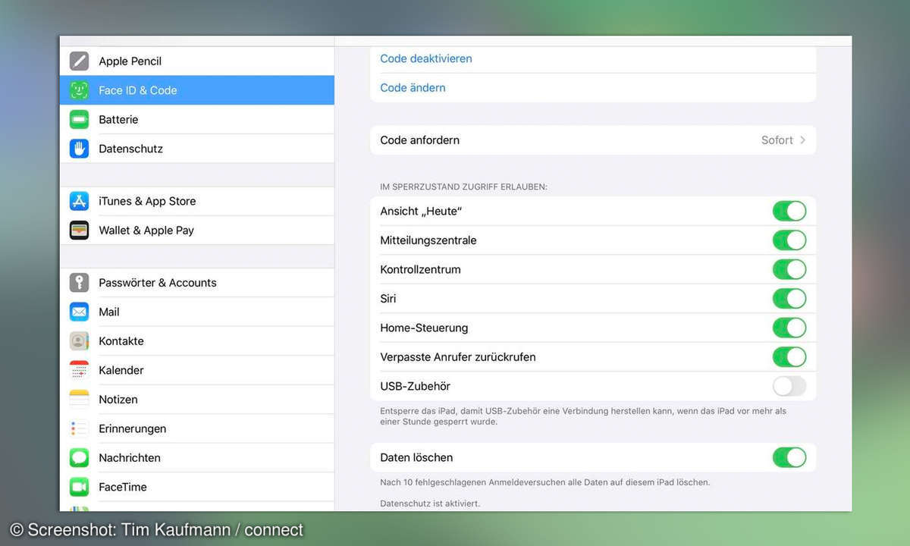Image resolution: width=910 pixels, height=546 pixels.
Task: Enable the USB-Zubehör switch
Action: click(789, 386)
